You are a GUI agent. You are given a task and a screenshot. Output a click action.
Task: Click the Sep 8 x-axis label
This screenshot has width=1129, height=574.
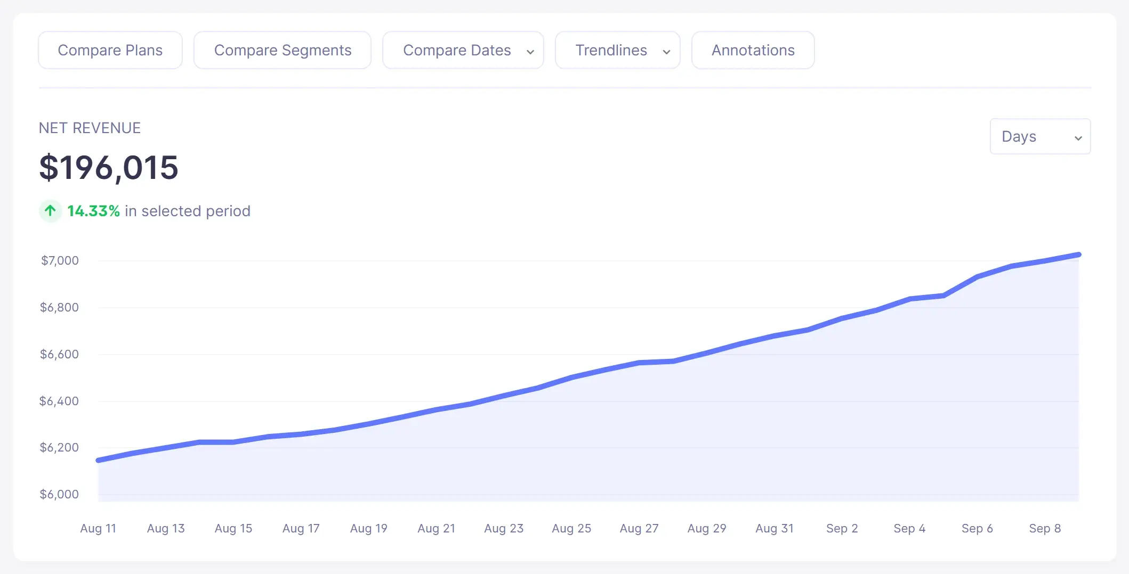point(1045,528)
